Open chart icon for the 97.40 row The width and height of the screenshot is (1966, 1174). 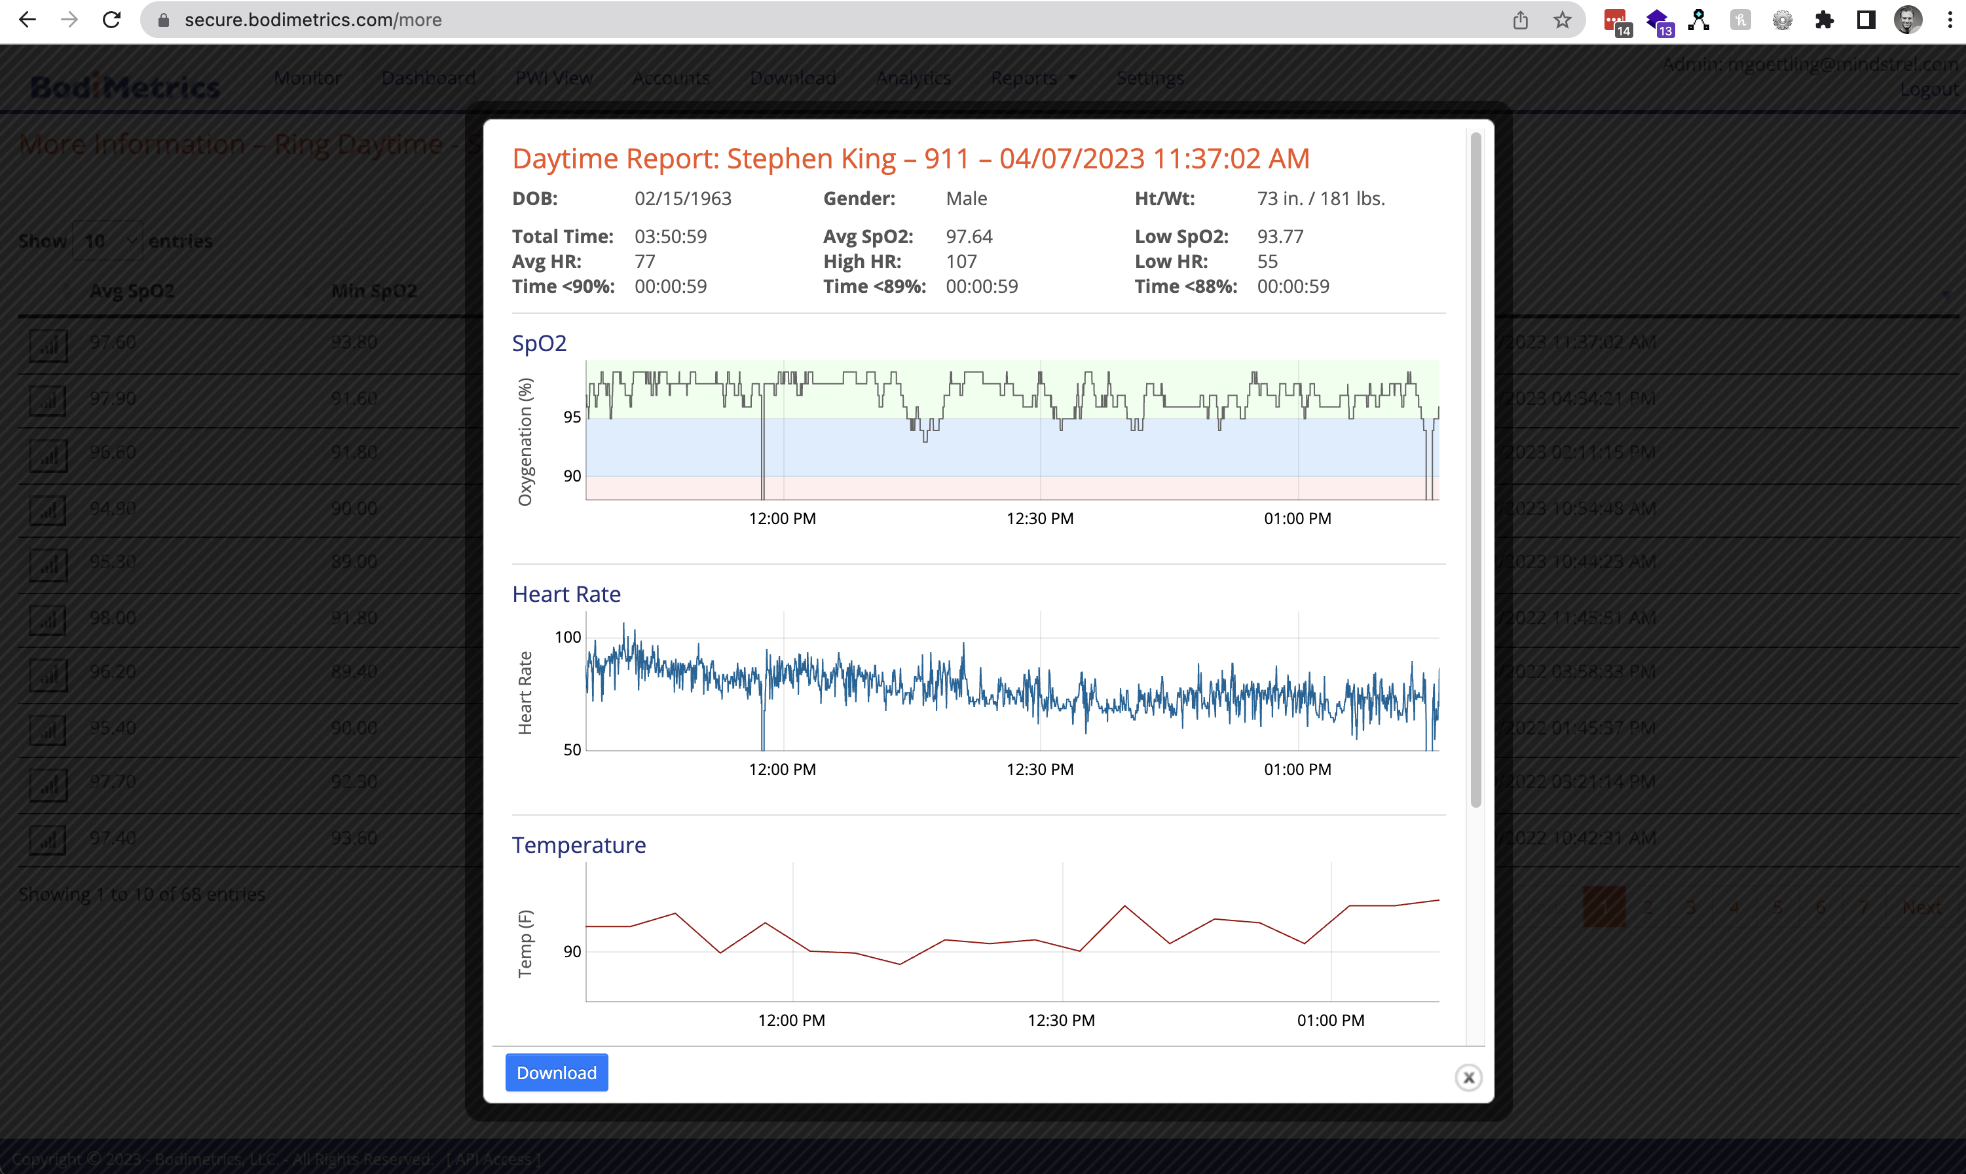coord(48,840)
